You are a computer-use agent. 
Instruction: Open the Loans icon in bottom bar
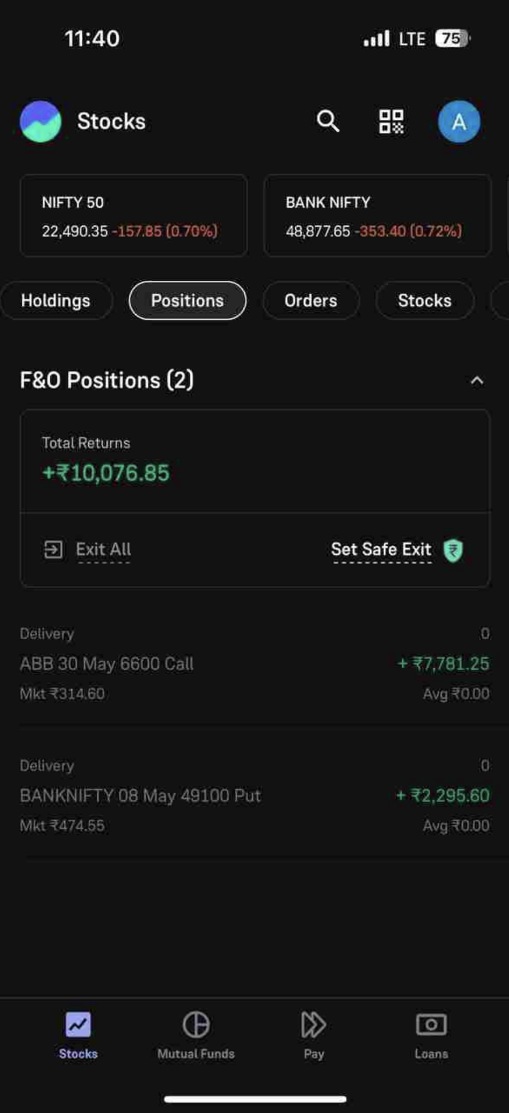pyautogui.click(x=431, y=1025)
